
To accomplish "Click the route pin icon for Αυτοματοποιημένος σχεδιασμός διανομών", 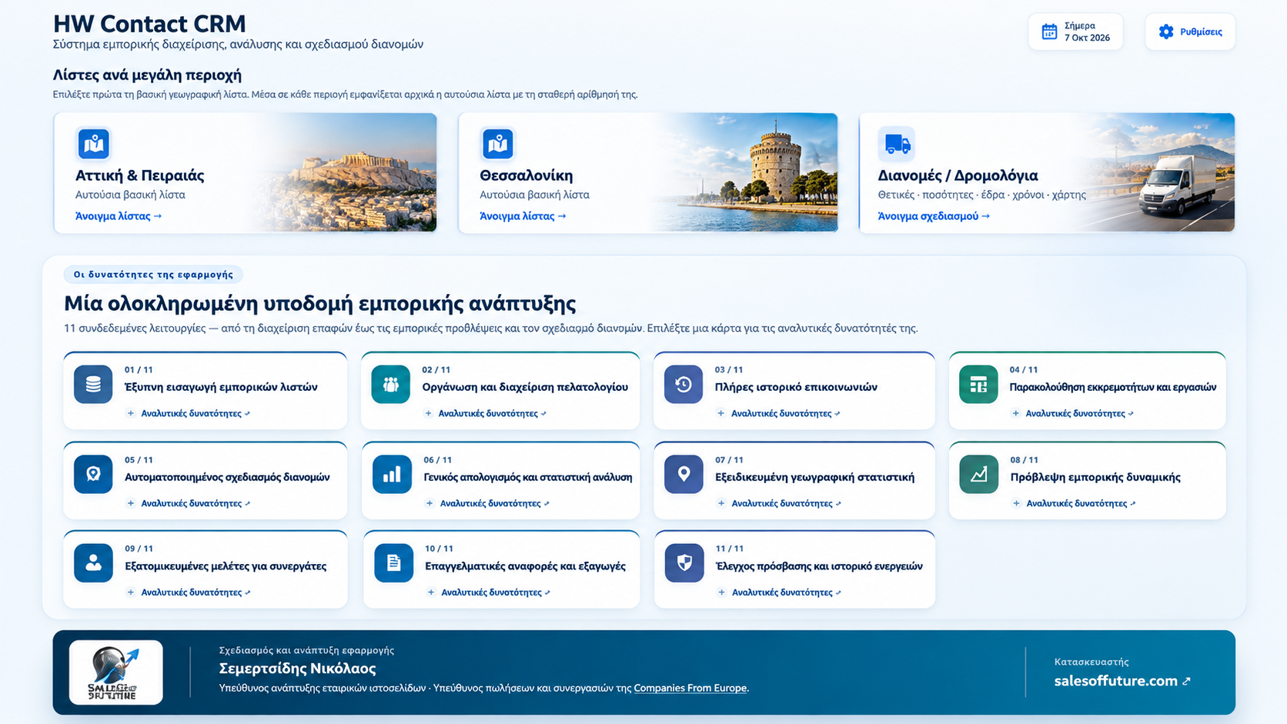I will click(x=93, y=474).
